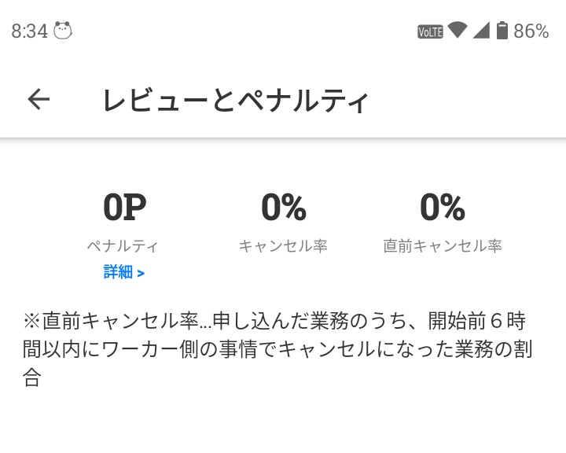The height and width of the screenshot is (453, 566).
Task: Click the chevron next to 詳細
Action: [x=141, y=274]
